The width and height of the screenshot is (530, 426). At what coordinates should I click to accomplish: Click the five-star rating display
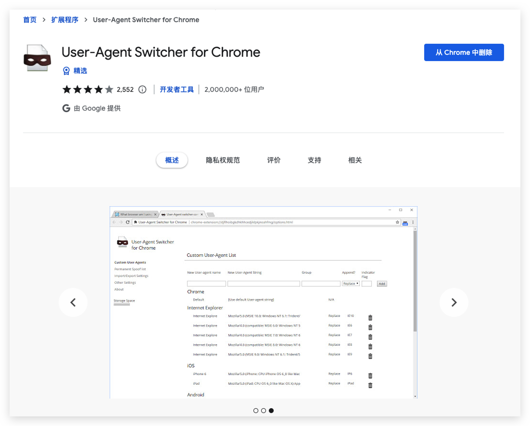[88, 90]
